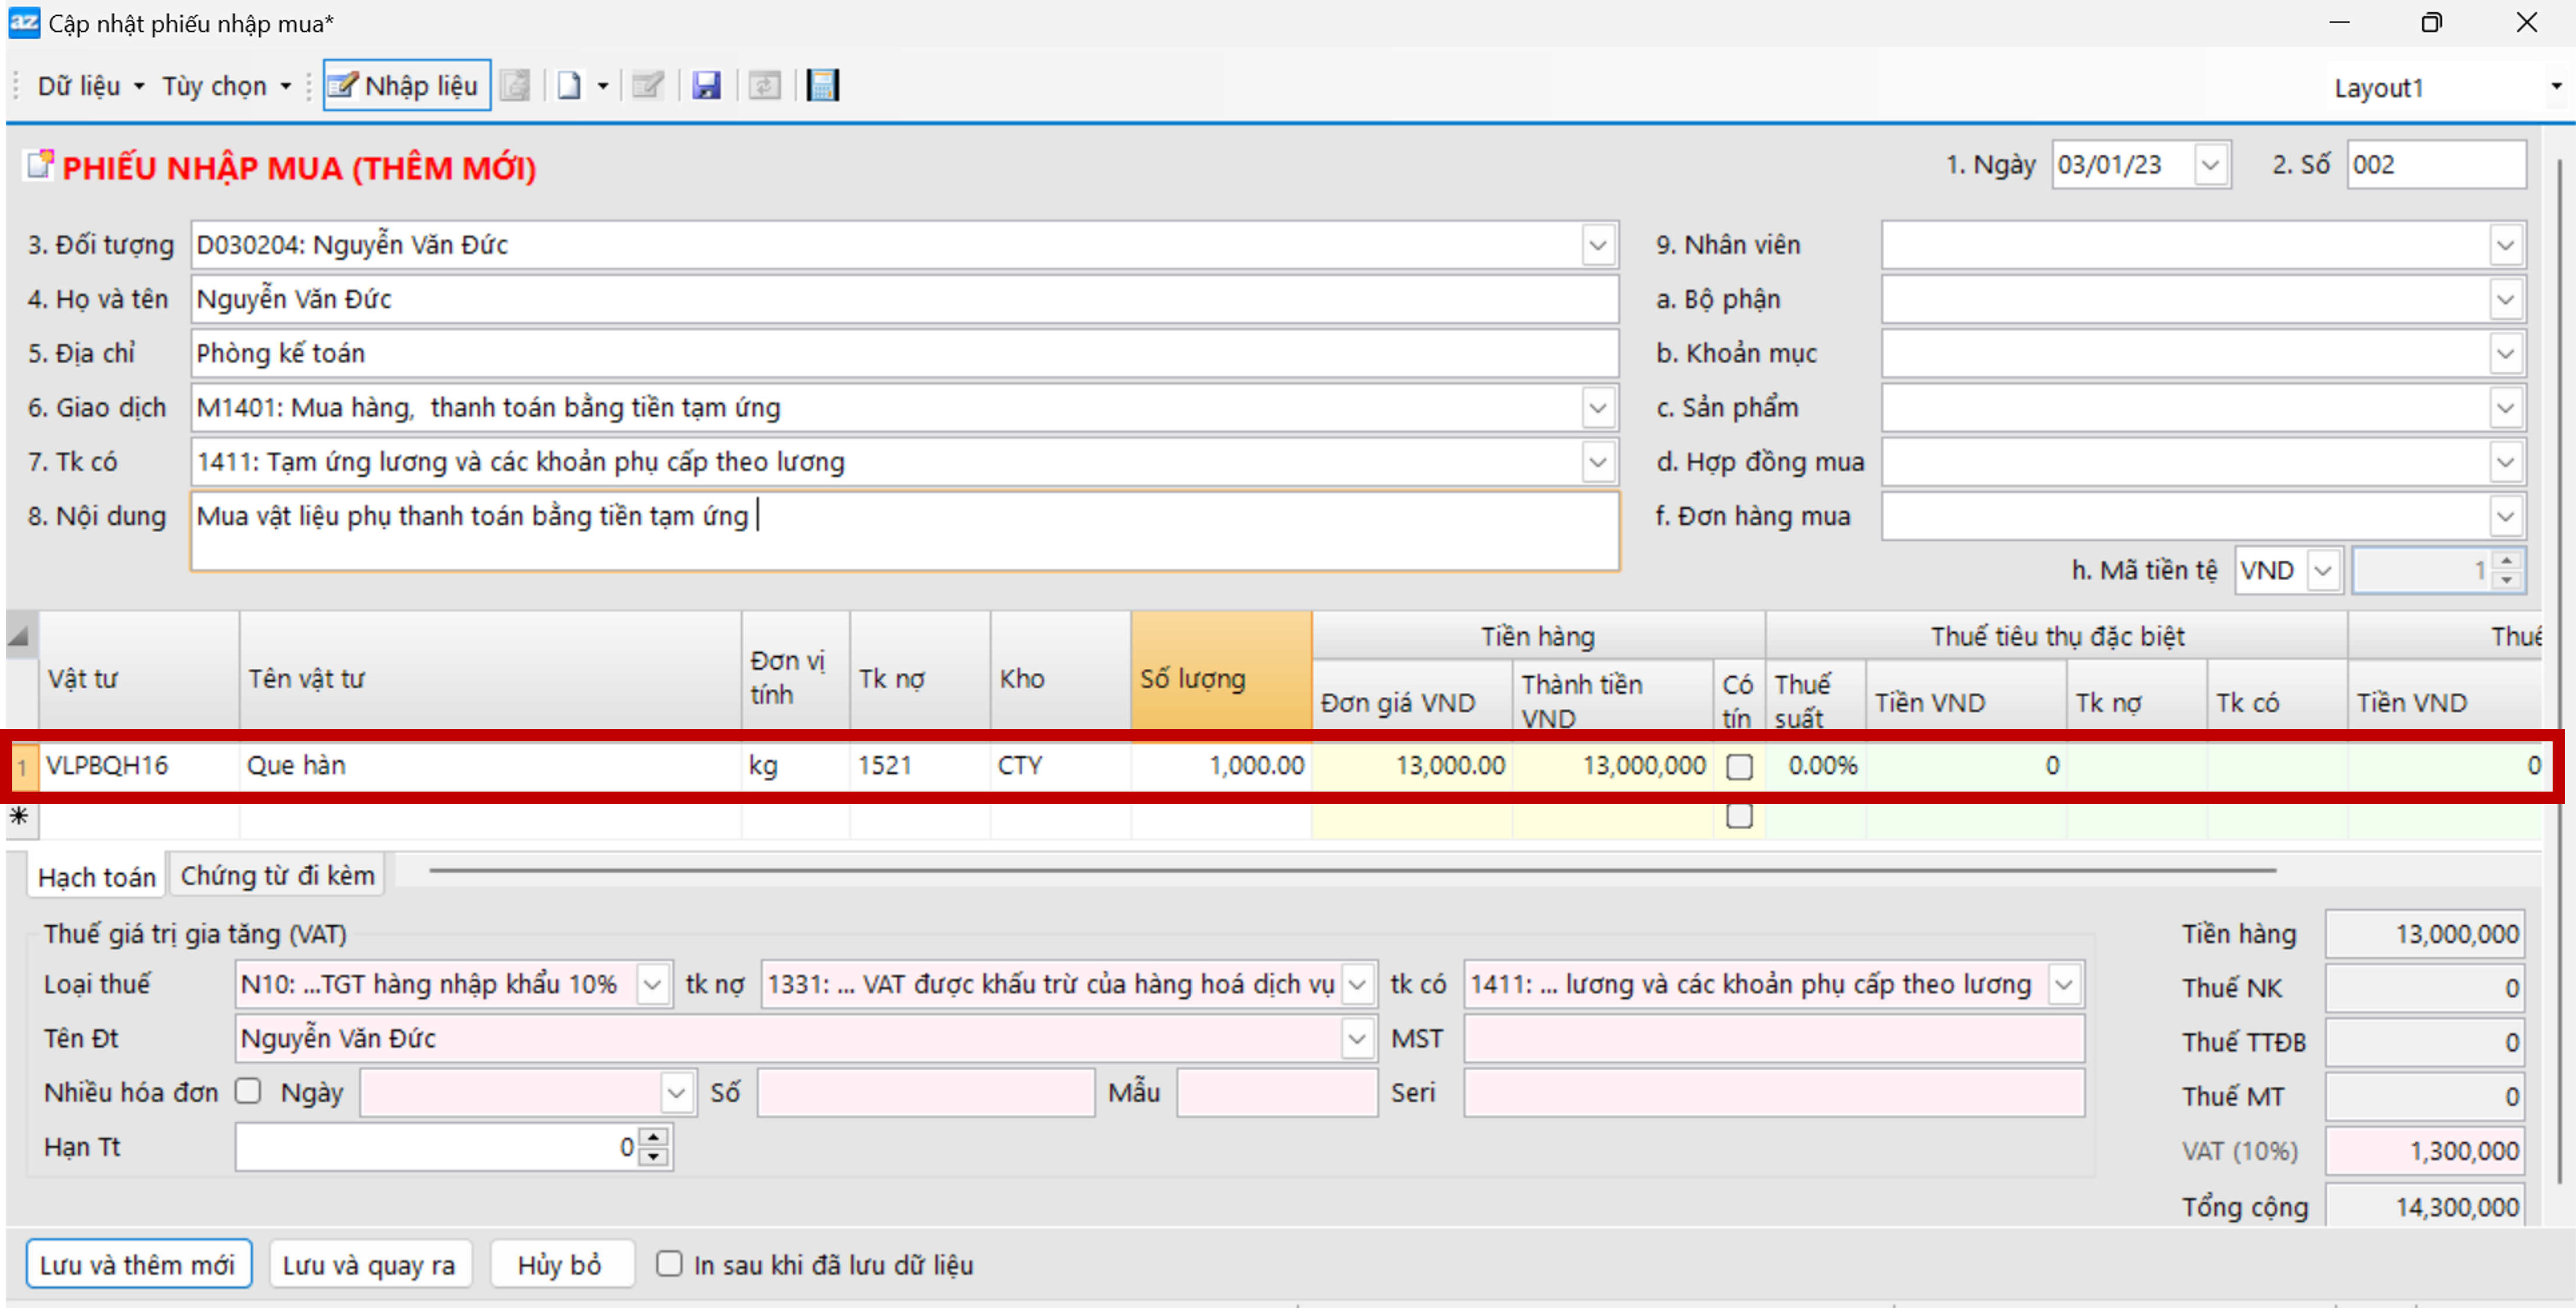The image size is (2576, 1308).
Task: Click the greyed refresh arrows toolbar icon
Action: tap(764, 86)
